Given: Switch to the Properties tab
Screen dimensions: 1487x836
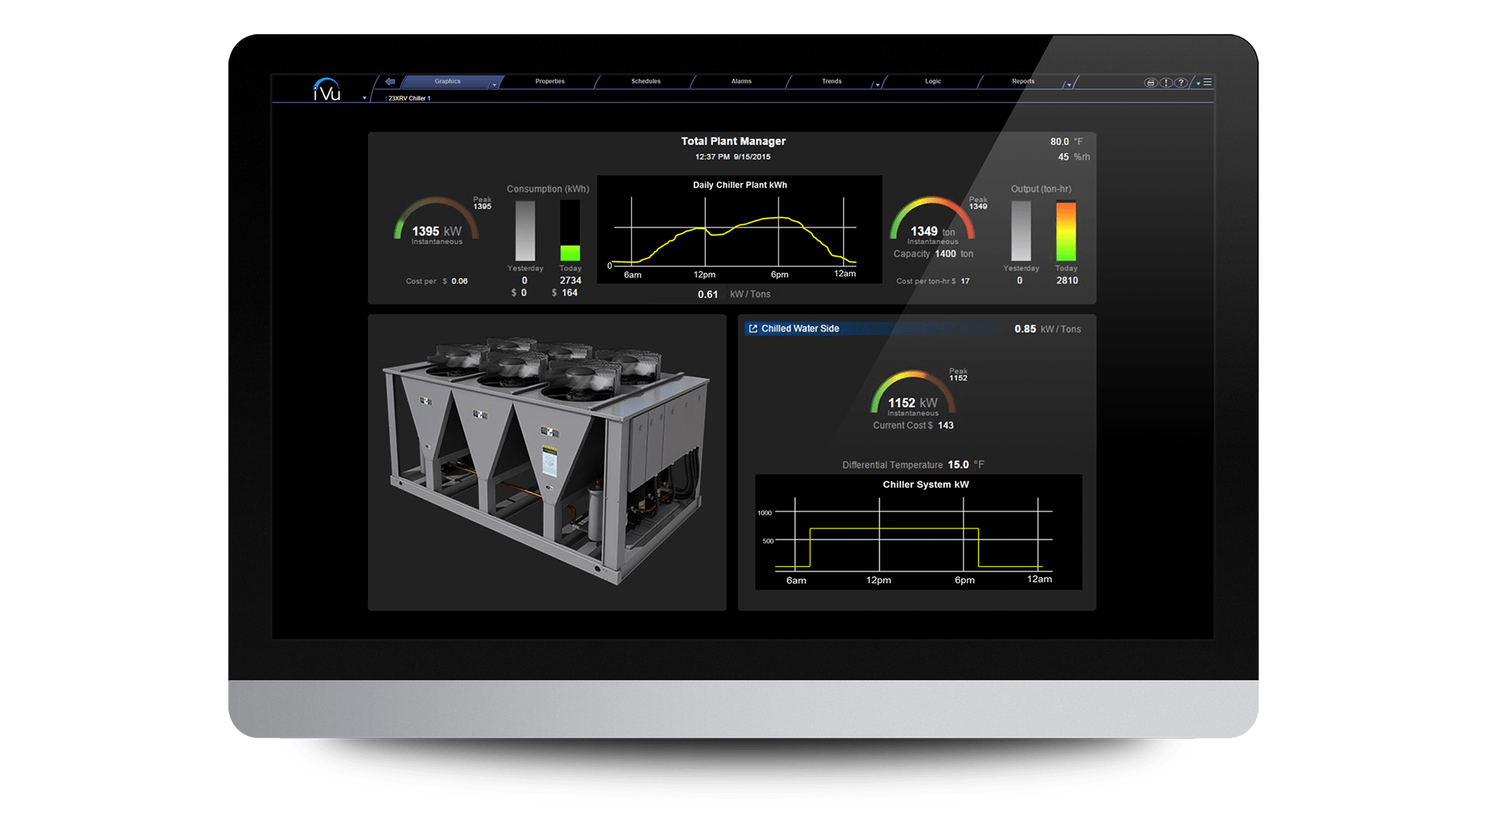Looking at the screenshot, I should [x=549, y=81].
